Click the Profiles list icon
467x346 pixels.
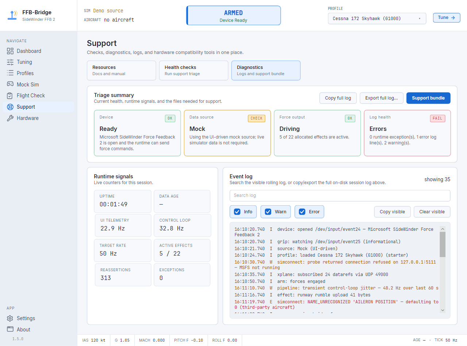pyautogui.click(x=10, y=73)
